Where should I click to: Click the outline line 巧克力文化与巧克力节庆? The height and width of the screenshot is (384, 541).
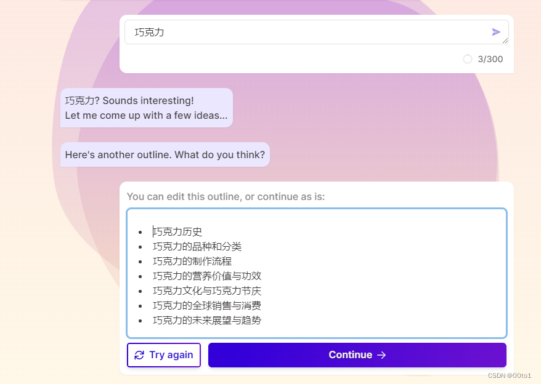point(207,291)
